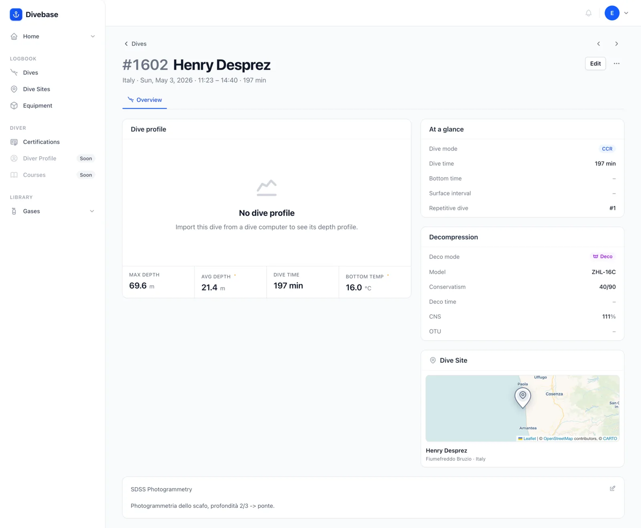Viewport: 641px width, 528px height.
Task: Click the Dive Sites pin icon
Action: (14, 89)
